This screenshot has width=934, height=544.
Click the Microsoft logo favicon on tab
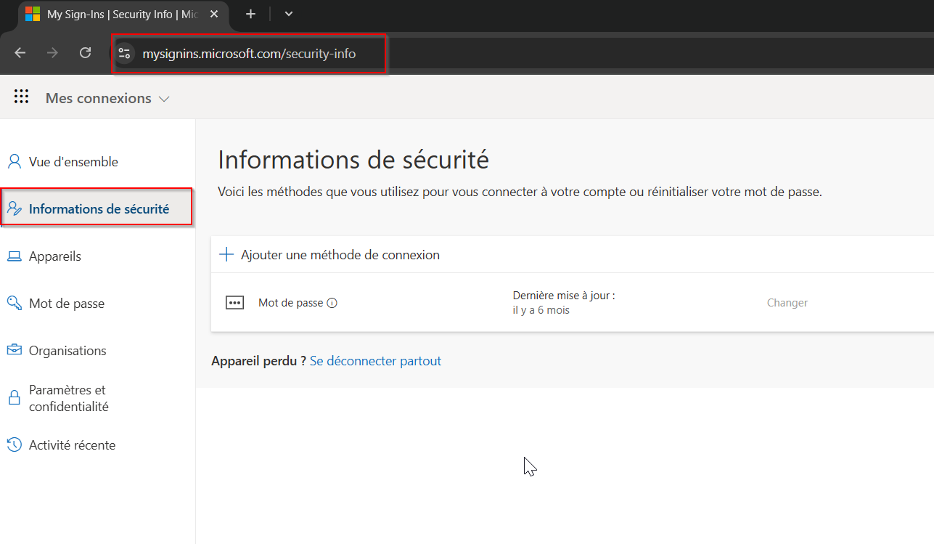pos(33,14)
